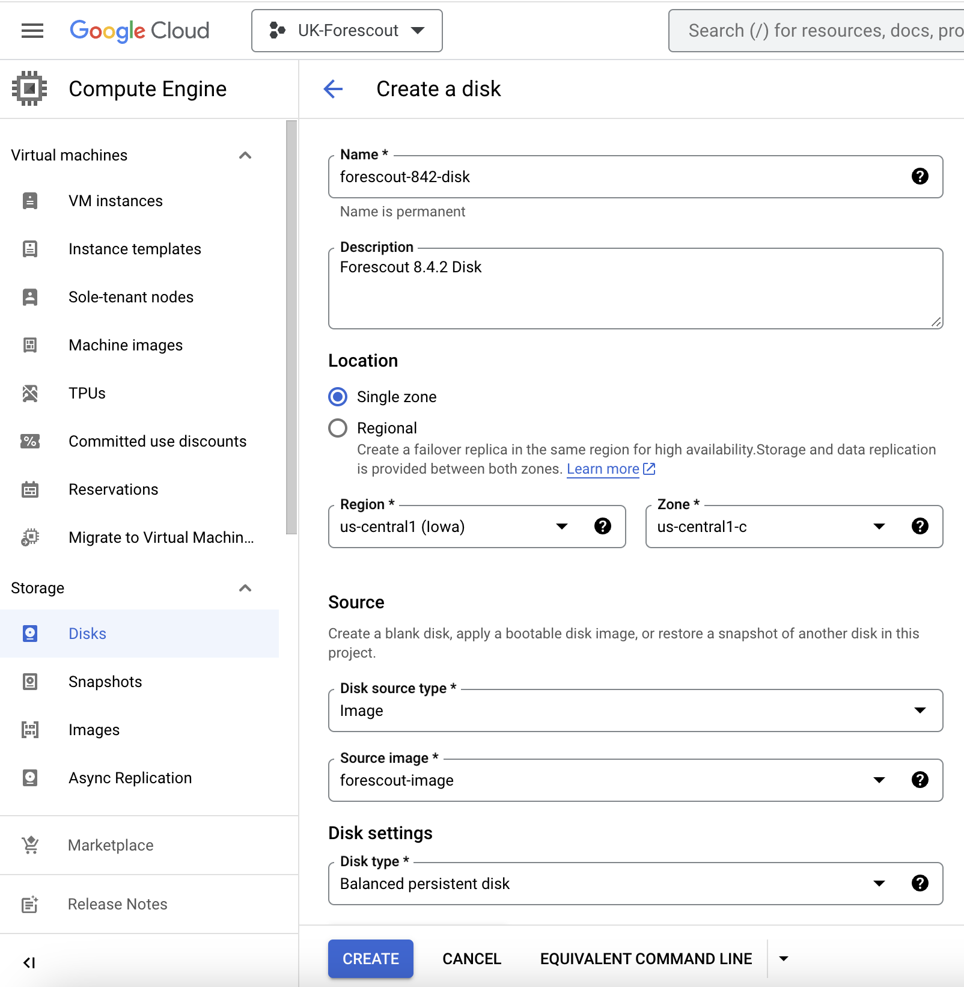964x987 pixels.
Task: Click the help icon next to disk Name
Action: pos(920,177)
